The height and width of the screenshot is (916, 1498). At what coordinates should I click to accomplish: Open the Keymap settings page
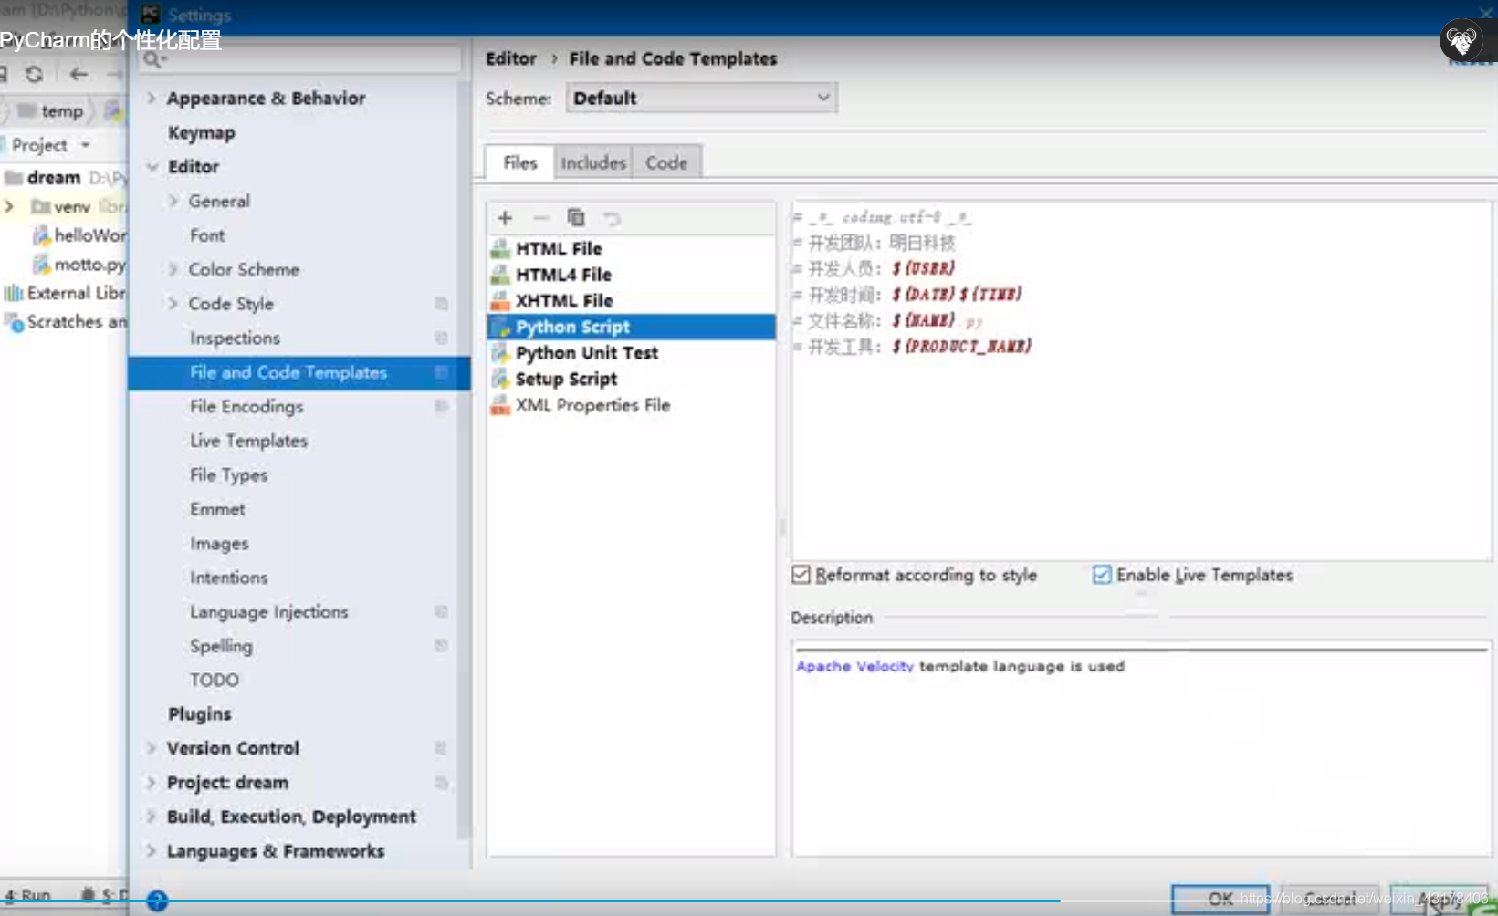tap(202, 133)
